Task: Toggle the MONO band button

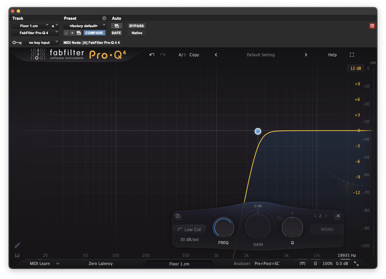Action: tap(327, 229)
